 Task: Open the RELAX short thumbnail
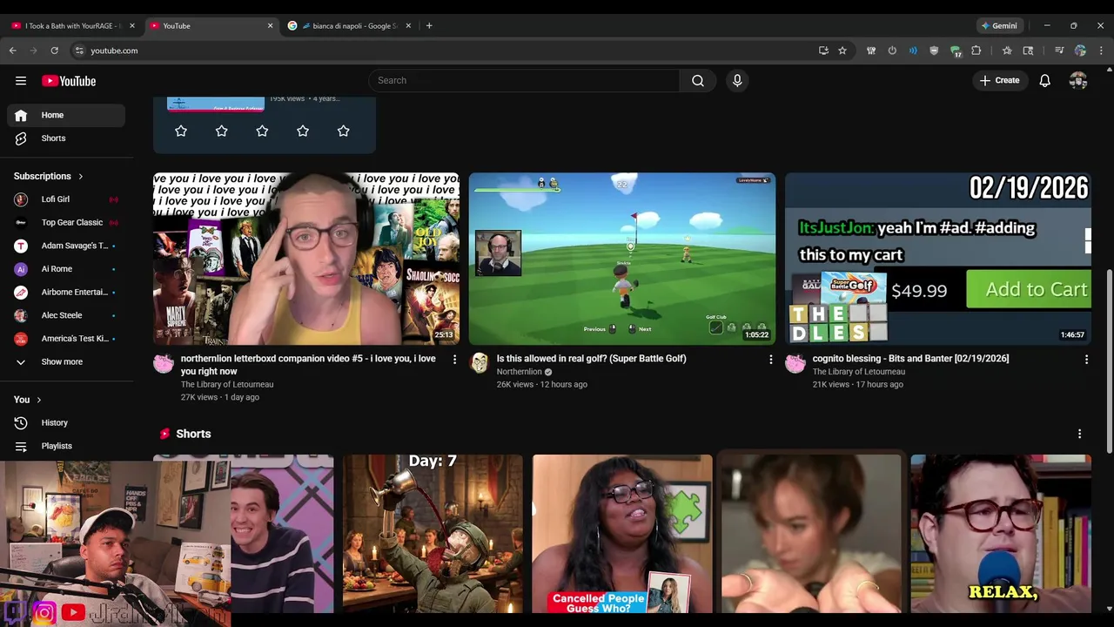(x=1001, y=533)
